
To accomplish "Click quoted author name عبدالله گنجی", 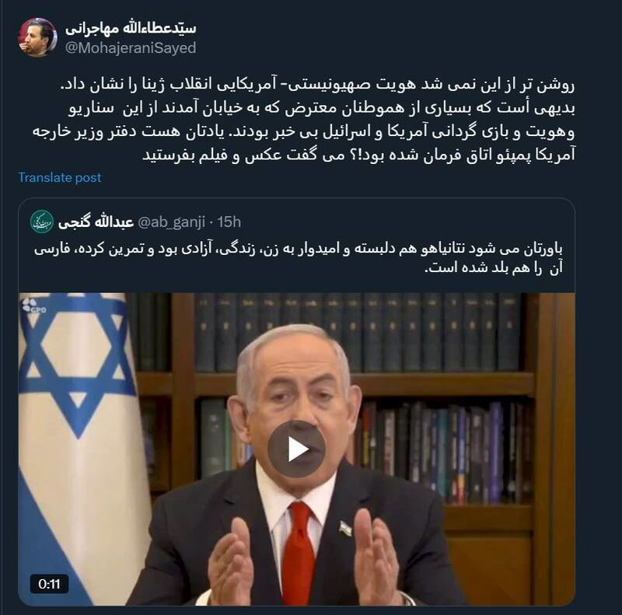I will [96, 222].
